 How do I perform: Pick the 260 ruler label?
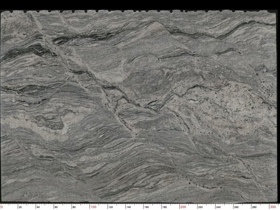(x=236, y=207)
